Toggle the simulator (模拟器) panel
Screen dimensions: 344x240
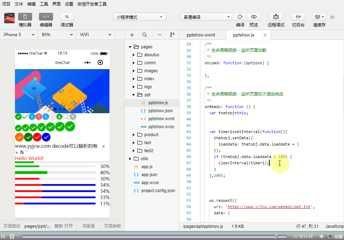point(25,17)
